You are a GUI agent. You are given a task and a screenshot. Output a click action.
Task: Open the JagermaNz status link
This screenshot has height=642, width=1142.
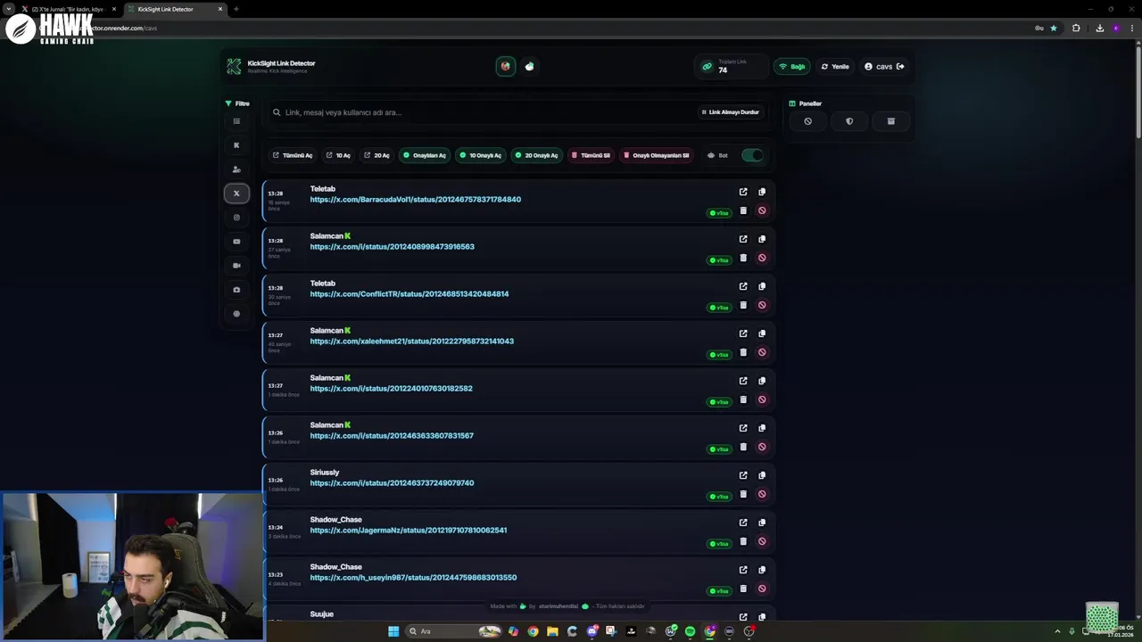[x=409, y=531]
